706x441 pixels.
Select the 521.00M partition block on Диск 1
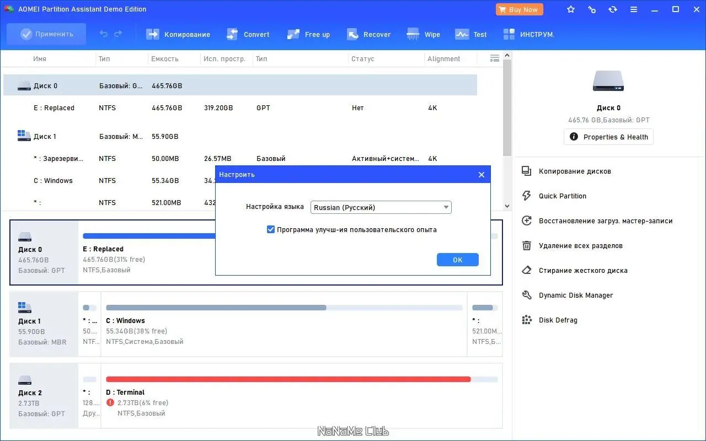[485, 324]
